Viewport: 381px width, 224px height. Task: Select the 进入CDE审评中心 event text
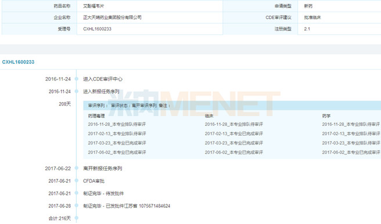[x=103, y=79]
